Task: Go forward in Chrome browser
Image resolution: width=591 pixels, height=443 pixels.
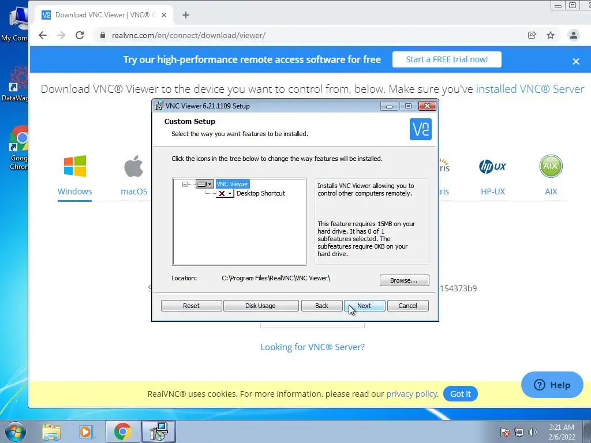Action: click(61, 35)
